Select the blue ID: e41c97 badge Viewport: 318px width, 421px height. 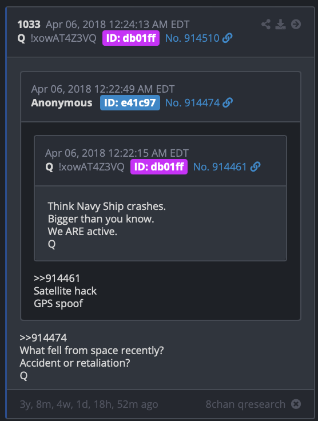(x=130, y=102)
